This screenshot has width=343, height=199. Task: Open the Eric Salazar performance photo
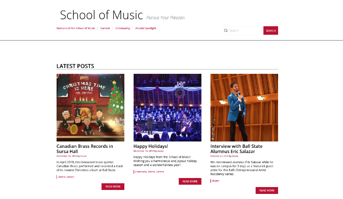click(244, 107)
